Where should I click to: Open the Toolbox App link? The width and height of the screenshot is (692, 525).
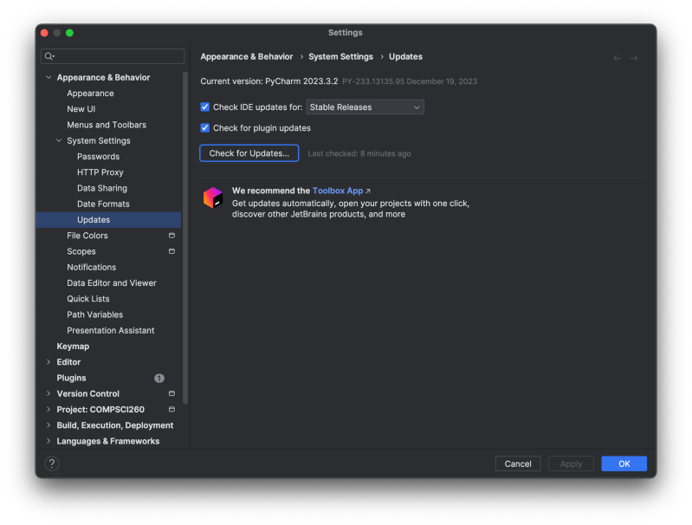pyautogui.click(x=338, y=191)
